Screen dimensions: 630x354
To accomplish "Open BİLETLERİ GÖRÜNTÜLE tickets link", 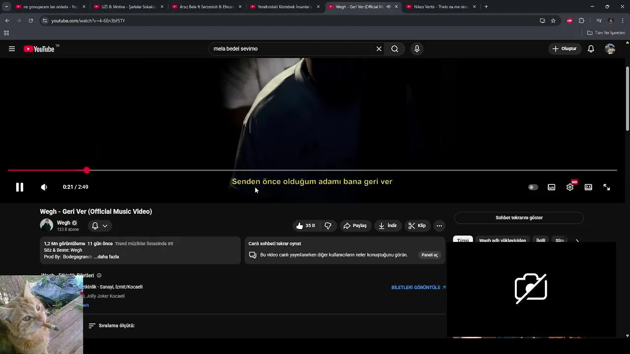I will (x=418, y=287).
